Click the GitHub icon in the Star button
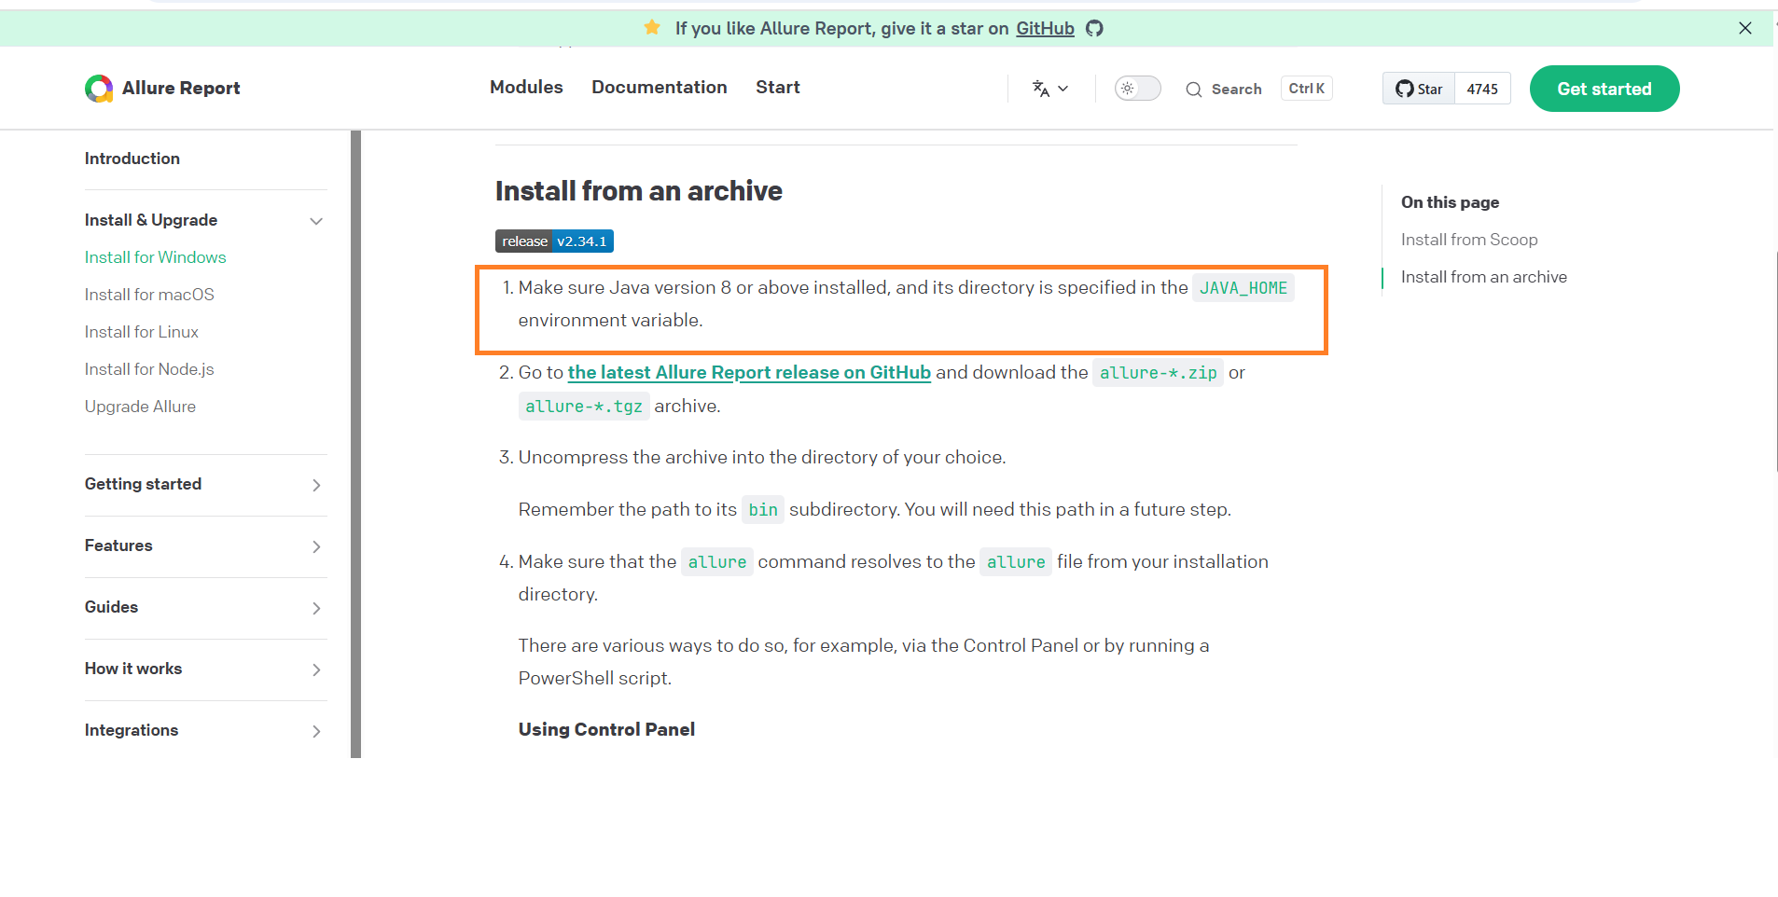The image size is (1778, 897). click(1405, 89)
